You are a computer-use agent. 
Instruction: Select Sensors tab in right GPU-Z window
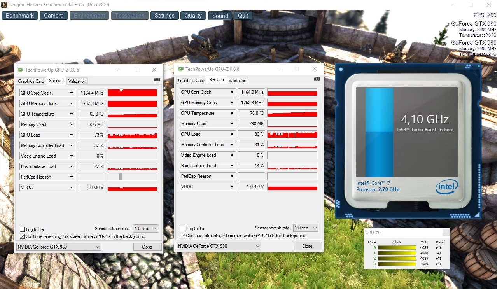tap(217, 80)
